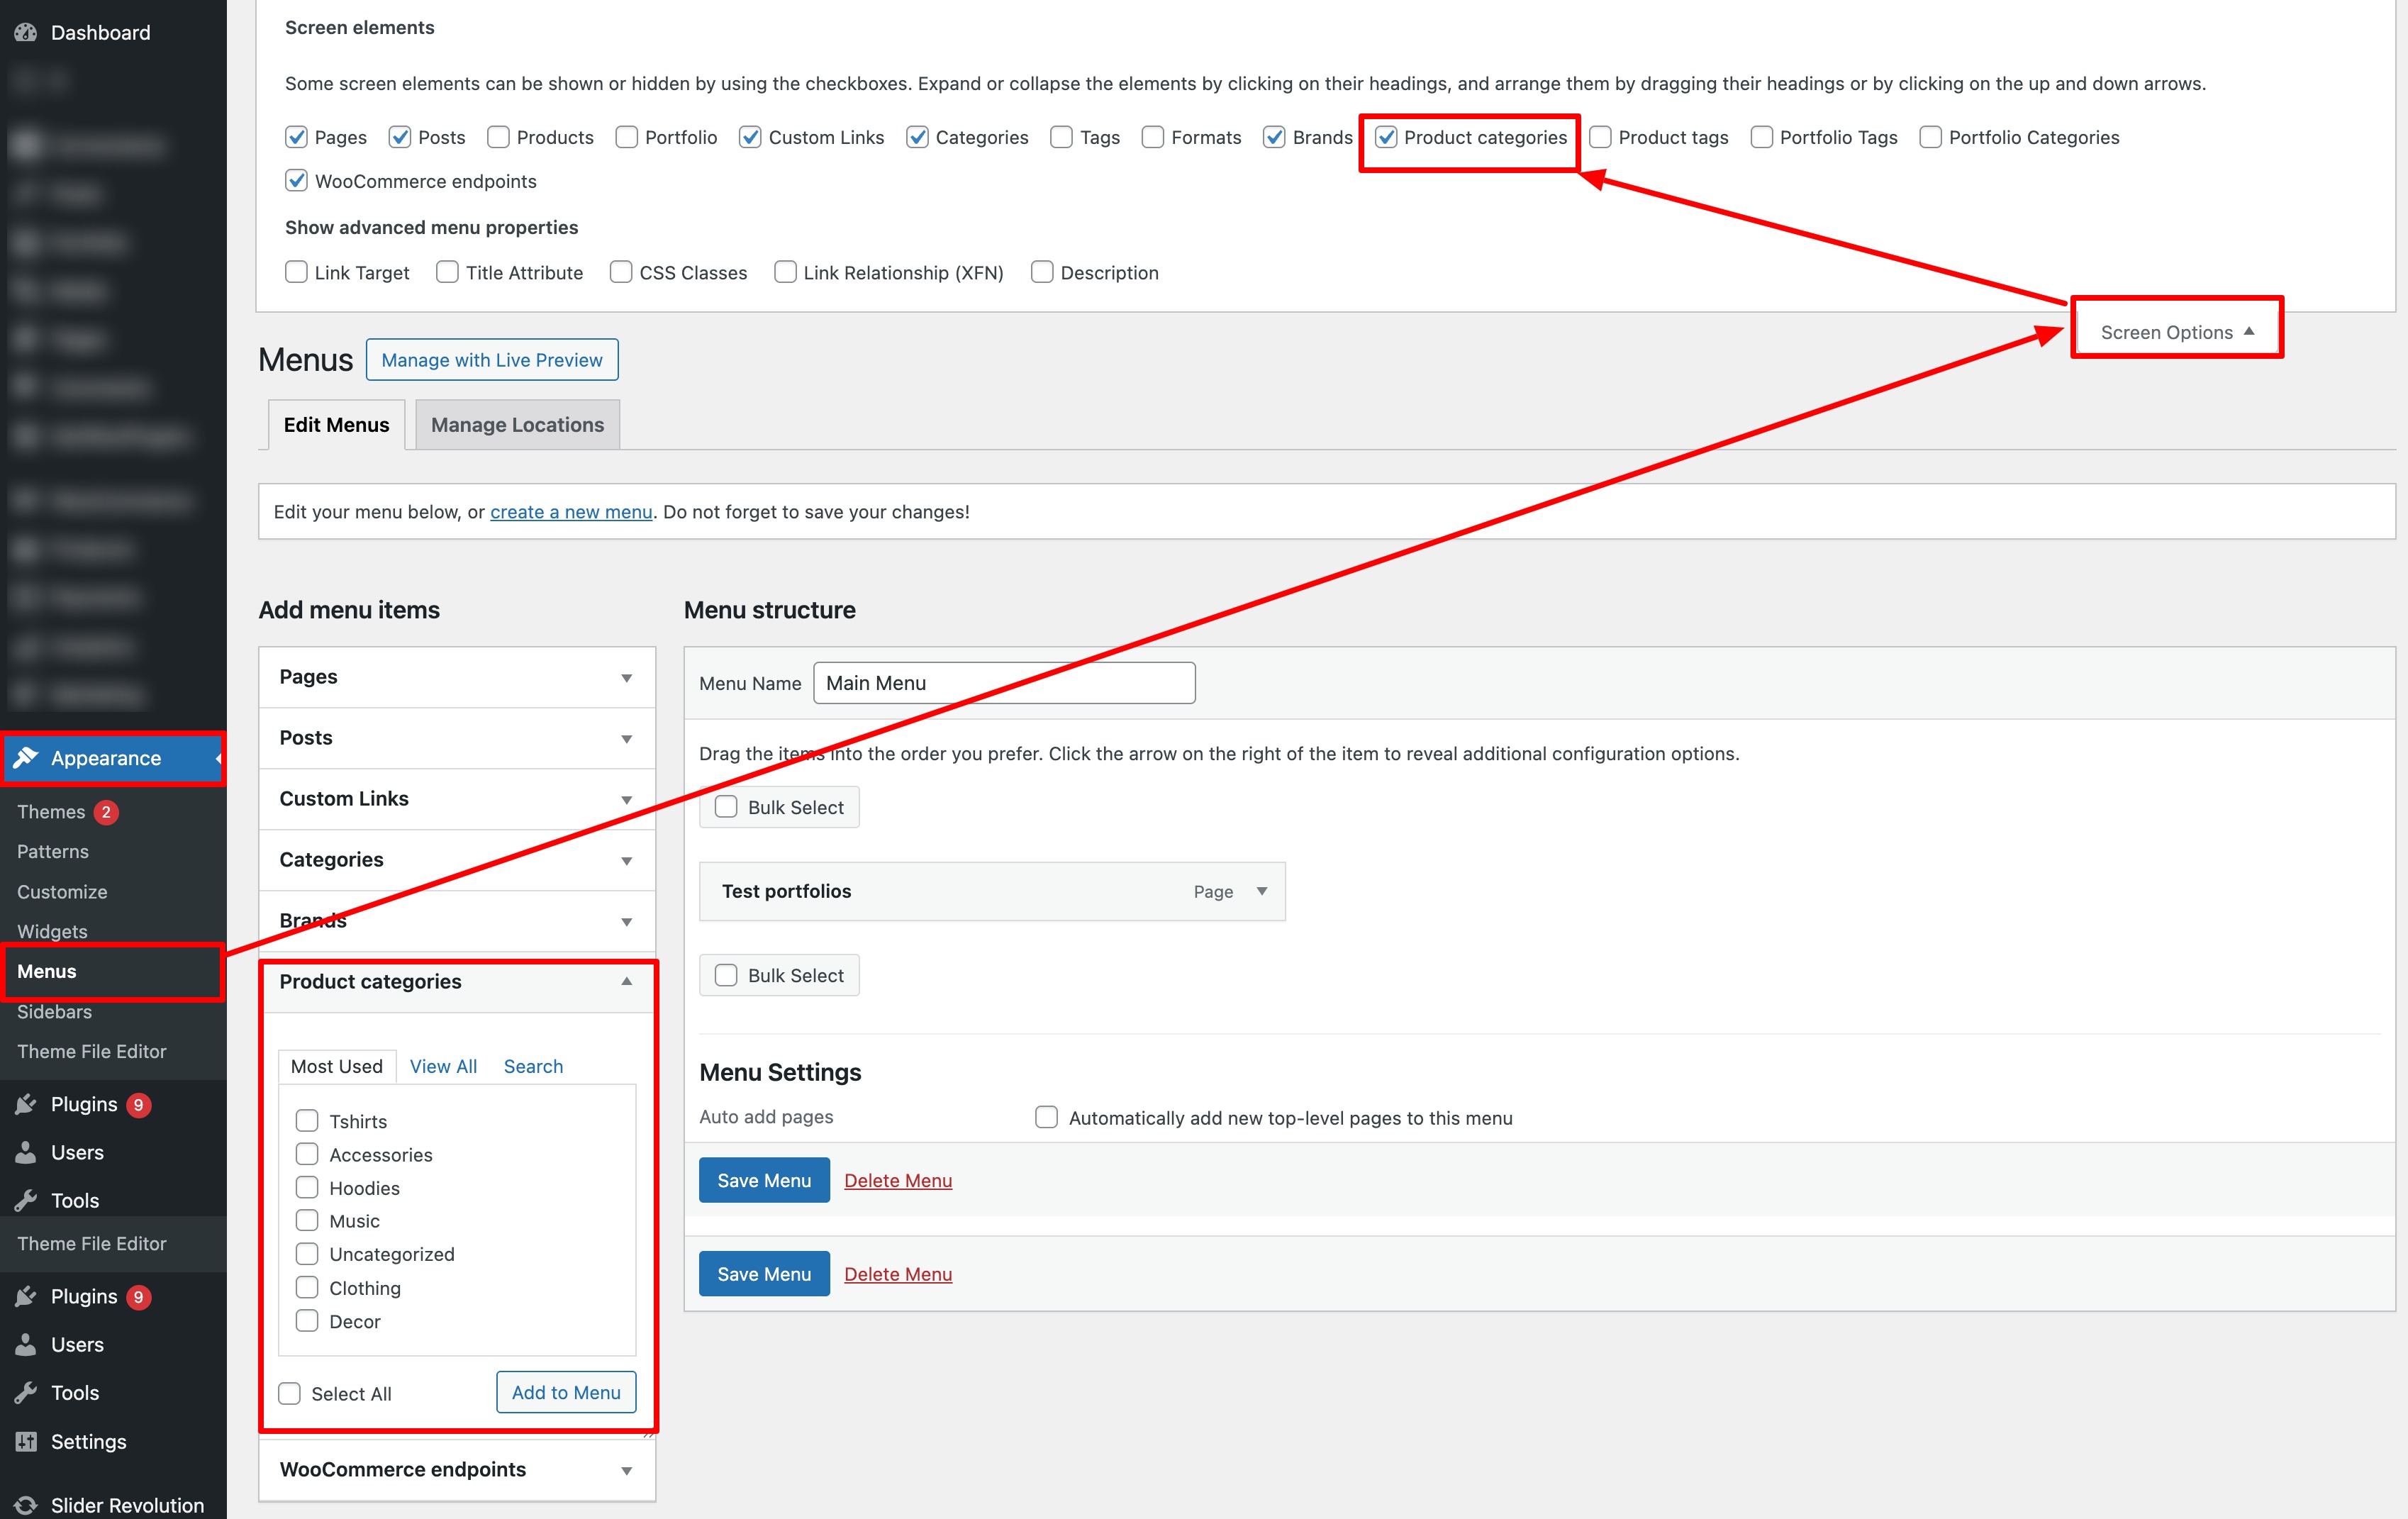Enable the Tags screen element checkbox
This screenshot has height=1519, width=2408.
pos(1061,137)
